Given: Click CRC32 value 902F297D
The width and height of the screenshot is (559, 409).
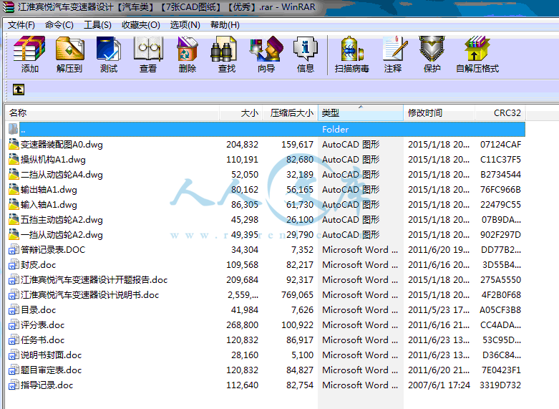Looking at the screenshot, I should tap(500, 234).
